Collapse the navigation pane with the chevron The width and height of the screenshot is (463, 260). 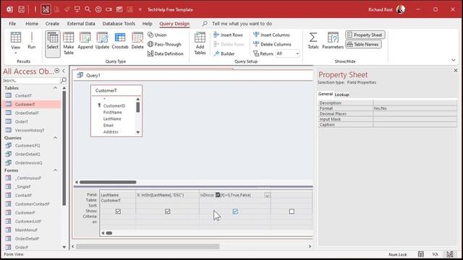click(64, 71)
